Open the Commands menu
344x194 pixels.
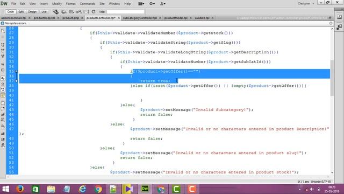(87, 4)
